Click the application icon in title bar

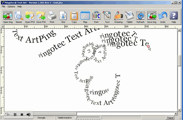(3, 3)
